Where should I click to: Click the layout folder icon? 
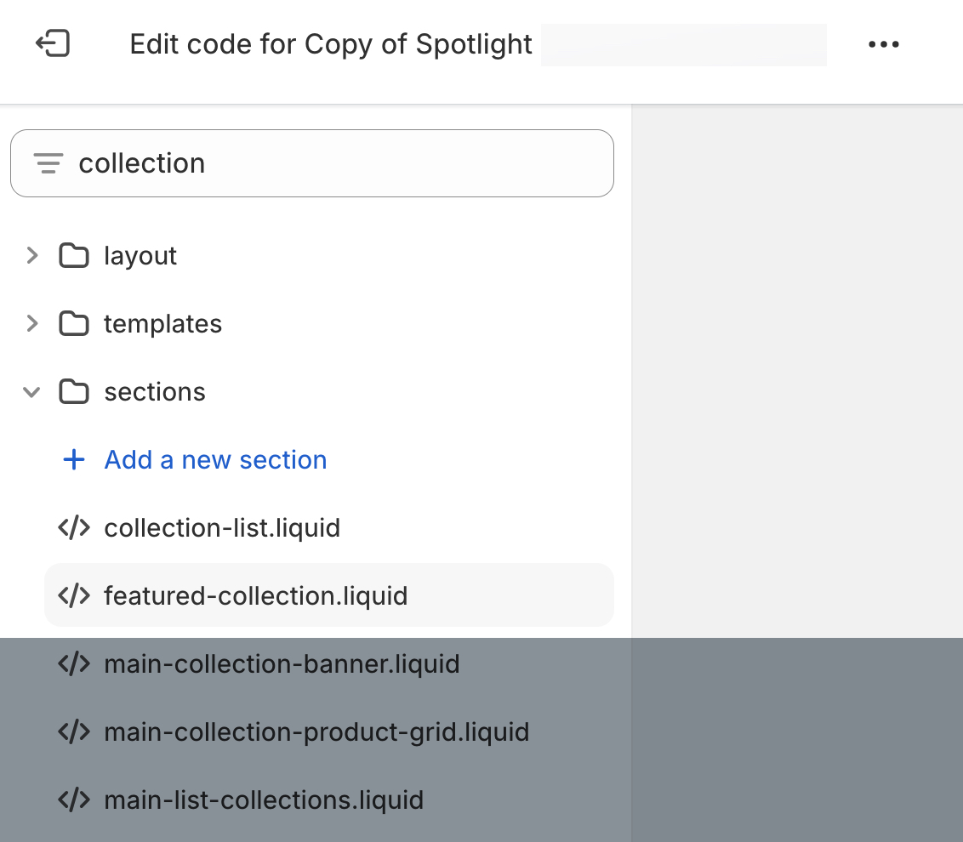click(x=74, y=255)
